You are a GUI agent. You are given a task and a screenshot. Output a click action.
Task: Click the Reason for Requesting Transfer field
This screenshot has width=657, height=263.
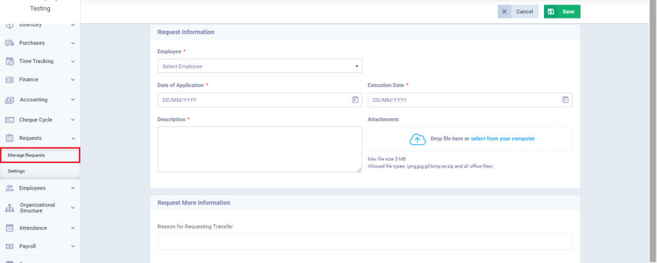(364, 242)
